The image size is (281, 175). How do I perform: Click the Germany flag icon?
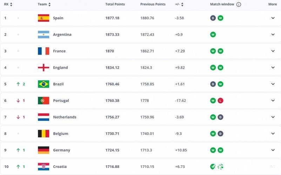(x=44, y=150)
